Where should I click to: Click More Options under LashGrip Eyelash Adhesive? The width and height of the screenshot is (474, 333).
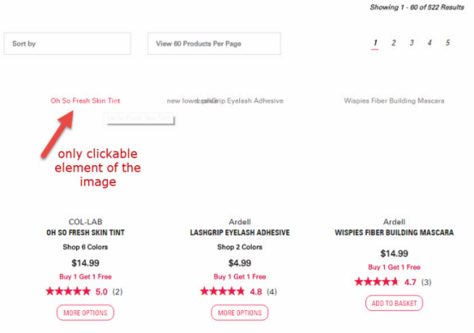(240, 312)
